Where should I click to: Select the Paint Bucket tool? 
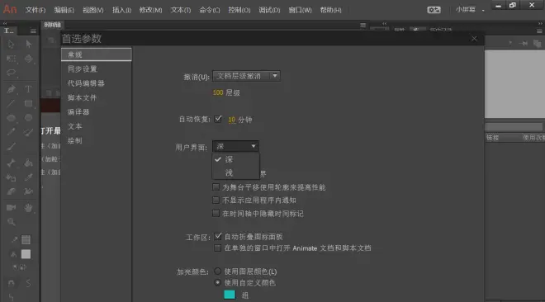[x=29, y=163]
